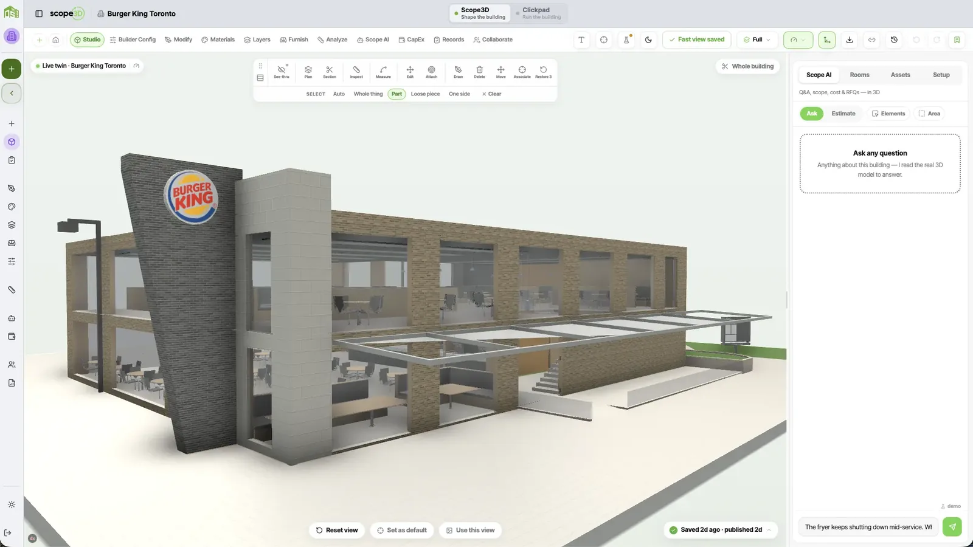Open the layers stack icon in sidebar
Viewport: 973px width, 547px height.
pos(12,225)
